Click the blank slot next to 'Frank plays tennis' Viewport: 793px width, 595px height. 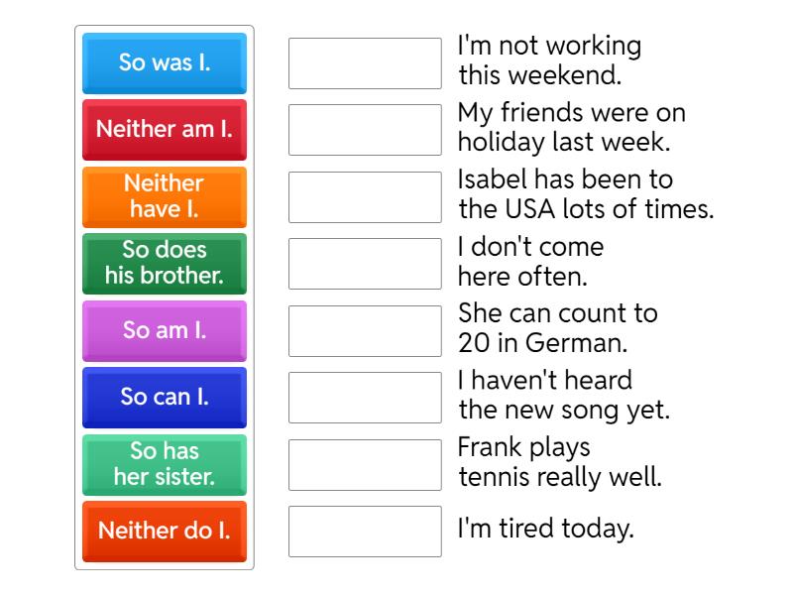pos(365,465)
